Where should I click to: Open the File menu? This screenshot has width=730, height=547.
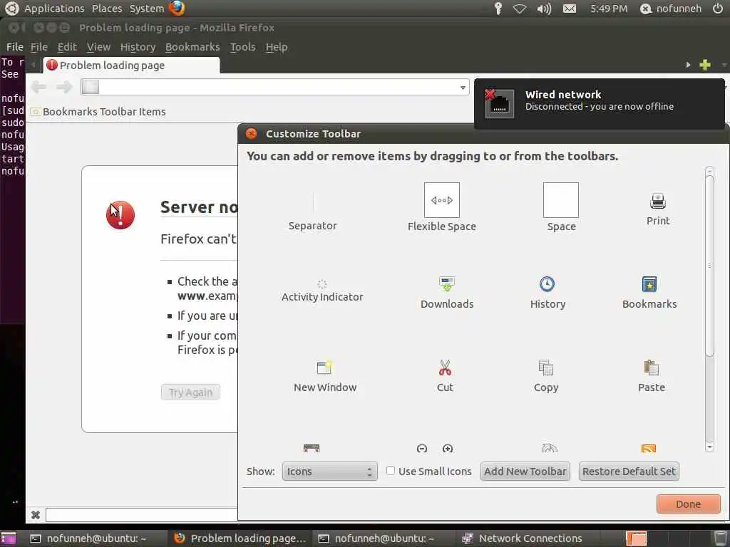[39, 47]
